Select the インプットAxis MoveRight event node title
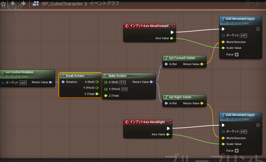Screen dimensions: 266x162 coord(147,122)
